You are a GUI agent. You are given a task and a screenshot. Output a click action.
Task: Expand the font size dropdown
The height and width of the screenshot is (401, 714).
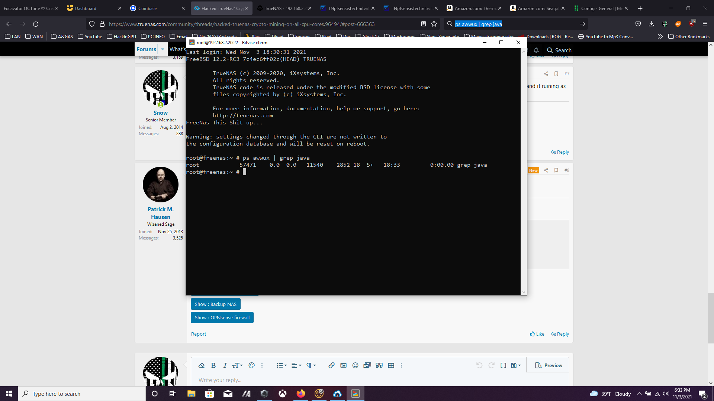(237, 365)
